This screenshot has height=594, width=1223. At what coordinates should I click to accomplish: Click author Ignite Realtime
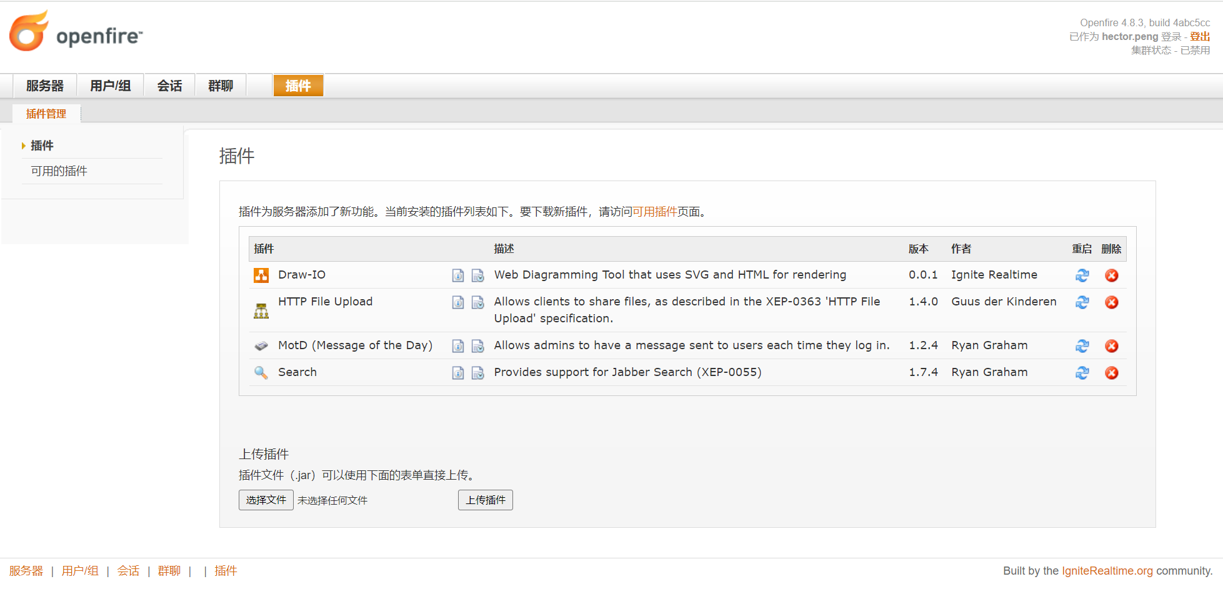tap(994, 275)
